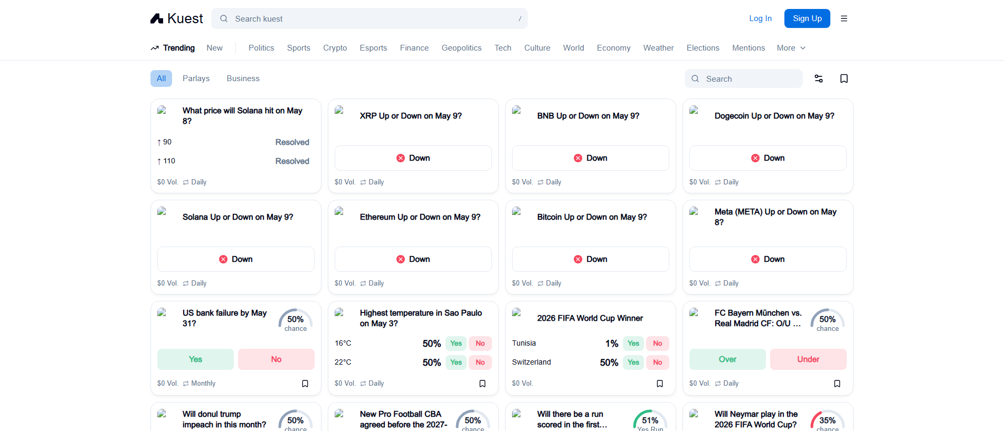Click the XRP market thumbnail image
Screen dimensions: 1004x431
pos(339,110)
